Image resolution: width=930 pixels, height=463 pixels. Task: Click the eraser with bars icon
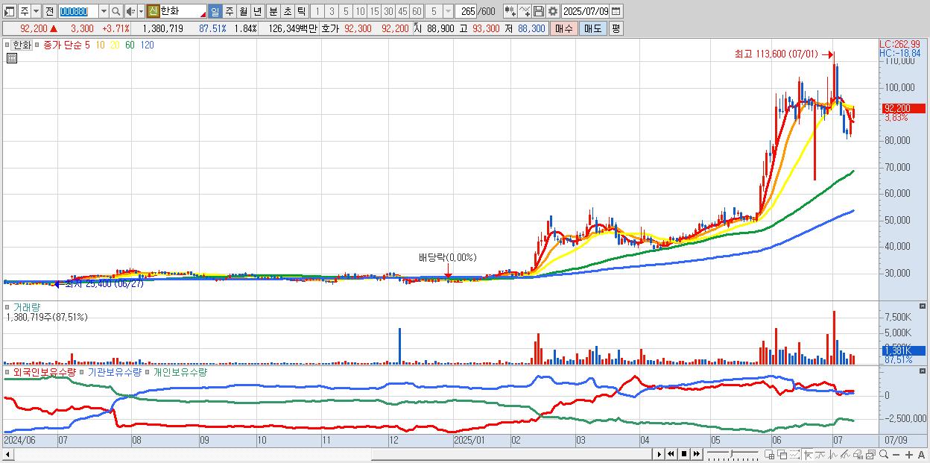[858, 455]
